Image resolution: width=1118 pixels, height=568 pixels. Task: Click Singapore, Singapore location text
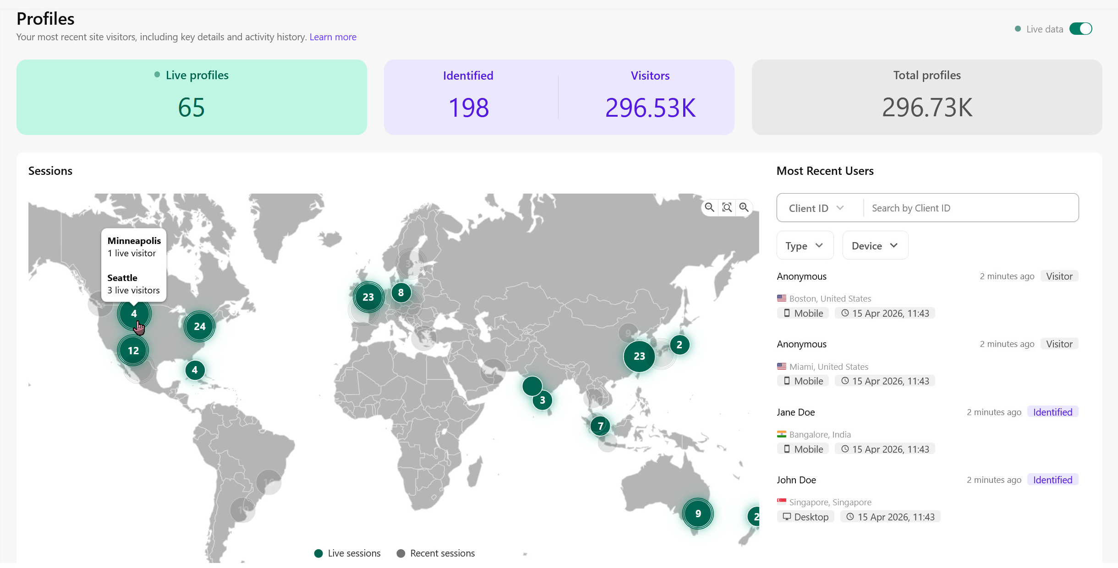point(830,502)
